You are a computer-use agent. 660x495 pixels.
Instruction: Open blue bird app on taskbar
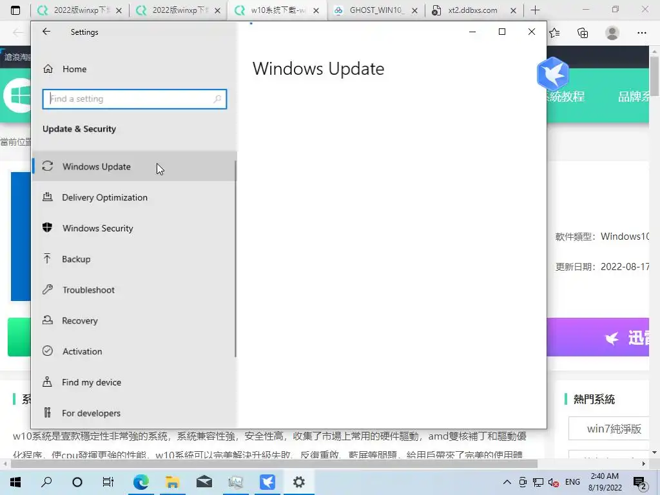coord(267,482)
